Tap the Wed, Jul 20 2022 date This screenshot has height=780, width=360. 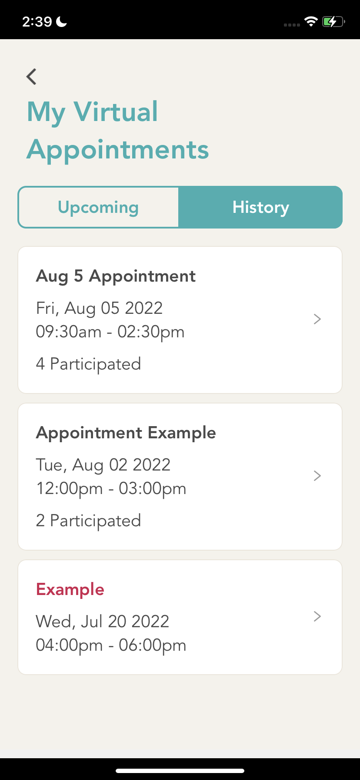click(x=102, y=622)
